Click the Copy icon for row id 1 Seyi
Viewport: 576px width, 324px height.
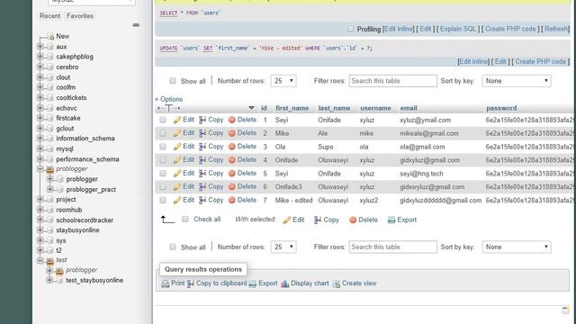[202, 120]
